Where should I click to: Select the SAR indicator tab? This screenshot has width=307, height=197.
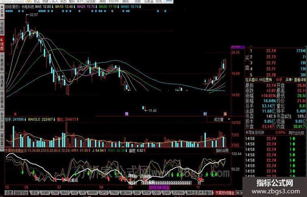166,193
